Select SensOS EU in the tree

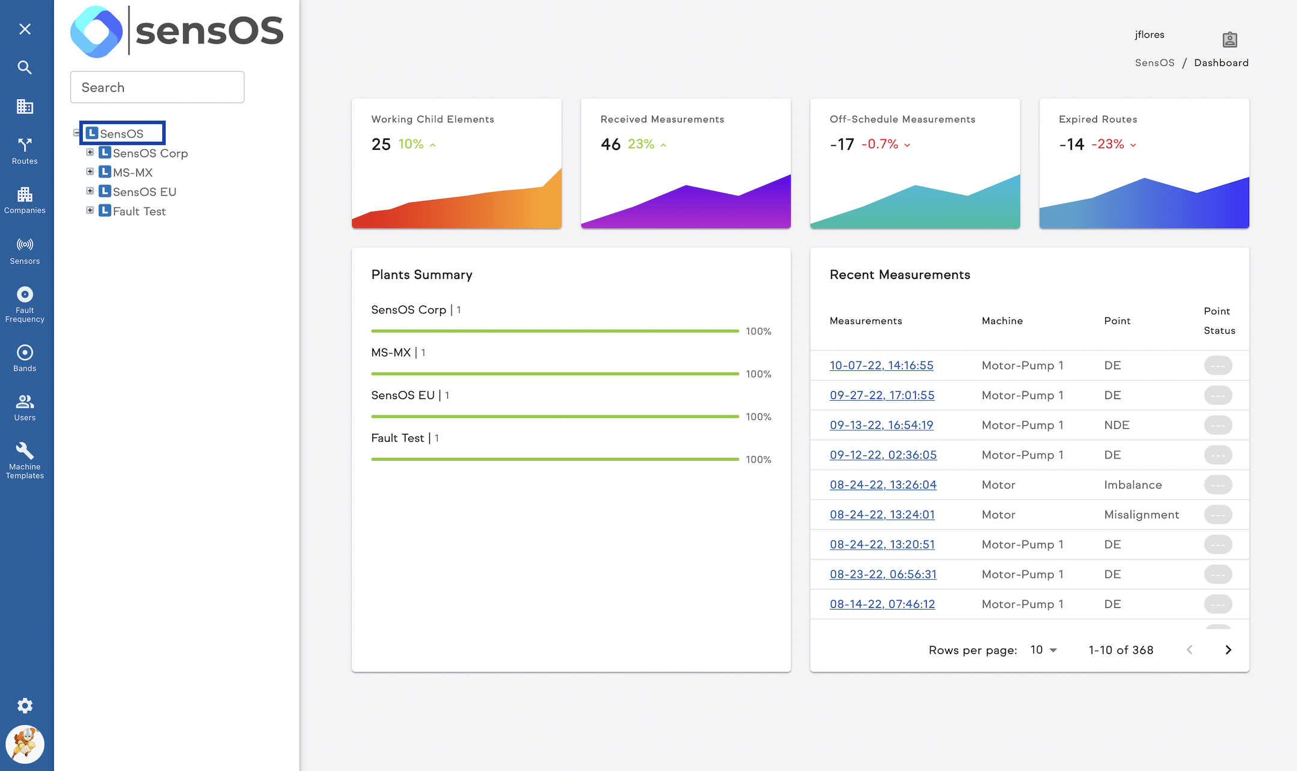[145, 191]
